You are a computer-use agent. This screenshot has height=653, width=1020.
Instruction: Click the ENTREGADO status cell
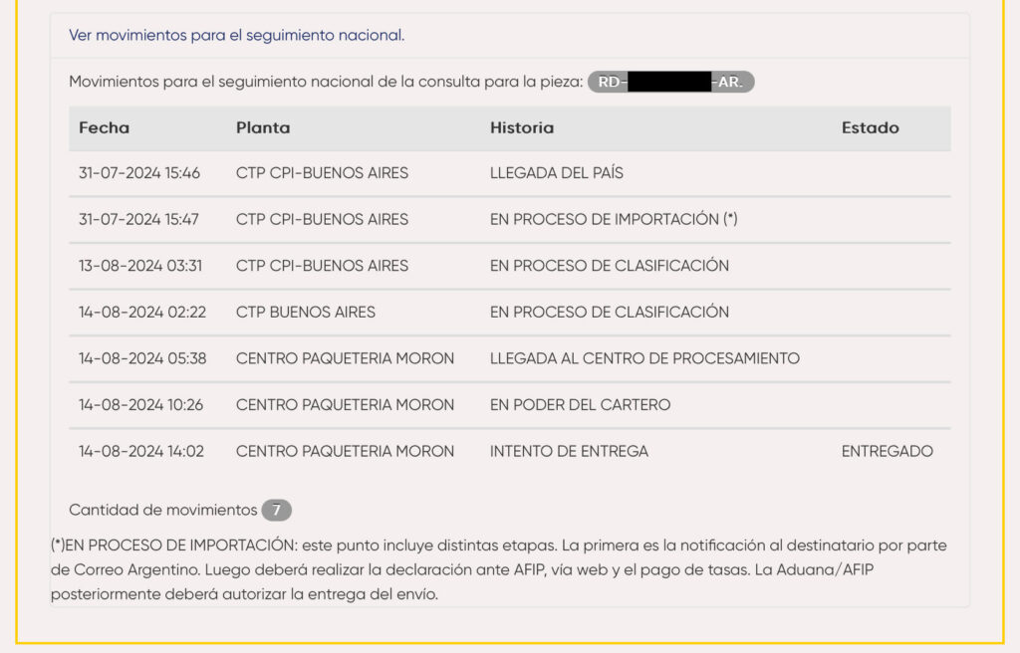click(887, 451)
